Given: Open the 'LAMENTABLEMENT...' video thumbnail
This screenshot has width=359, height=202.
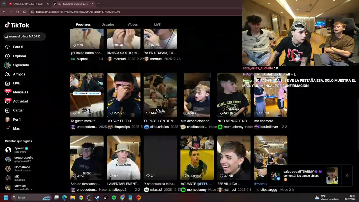Looking at the screenshot, I should [123, 158].
